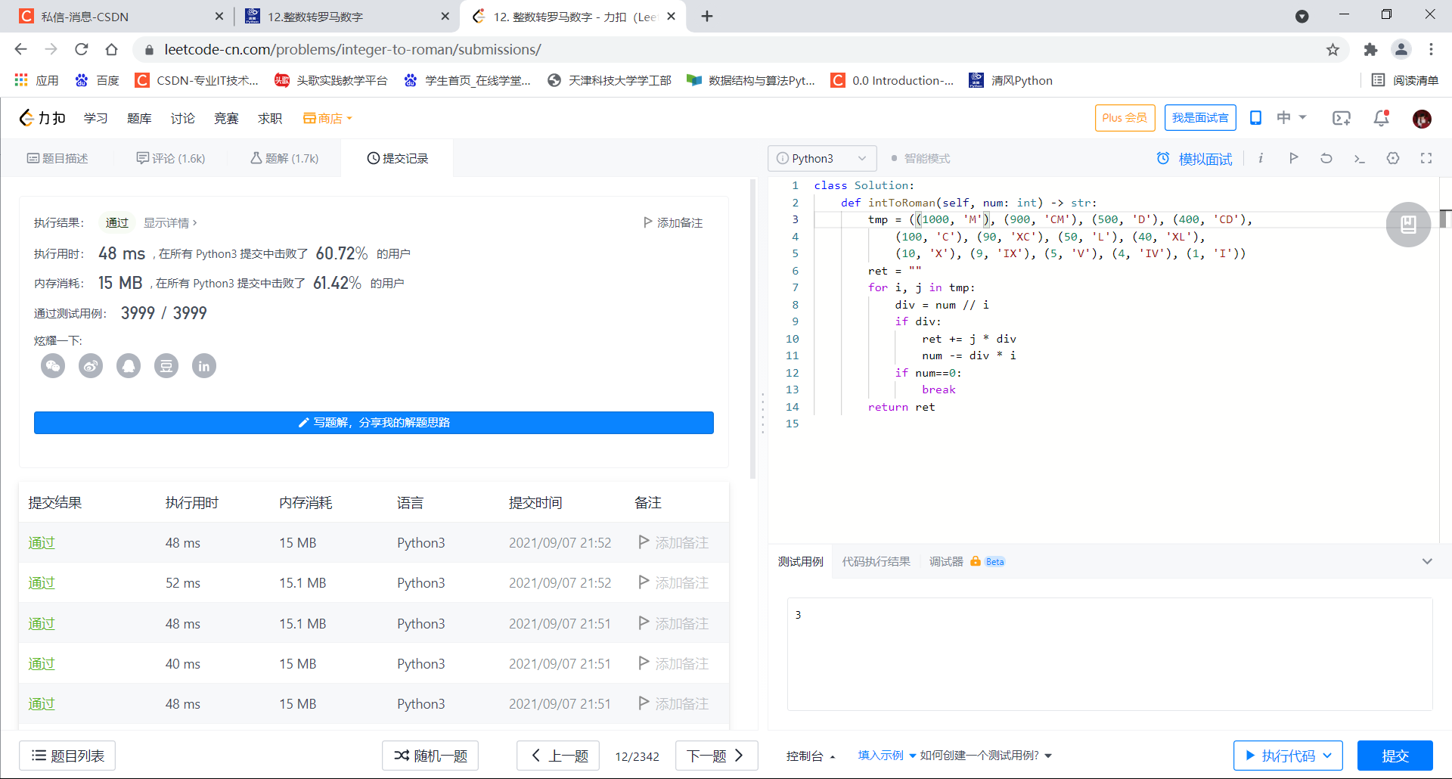Enter fullscreen editor mode
This screenshot has height=779, width=1452.
(1426, 158)
